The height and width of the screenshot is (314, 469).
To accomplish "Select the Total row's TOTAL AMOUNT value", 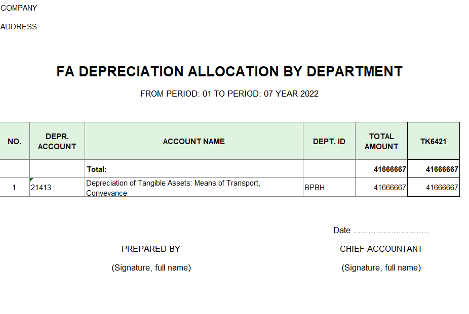I will click(x=389, y=169).
